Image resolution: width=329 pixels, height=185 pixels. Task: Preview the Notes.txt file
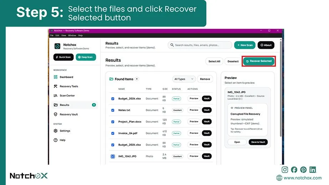(194, 110)
